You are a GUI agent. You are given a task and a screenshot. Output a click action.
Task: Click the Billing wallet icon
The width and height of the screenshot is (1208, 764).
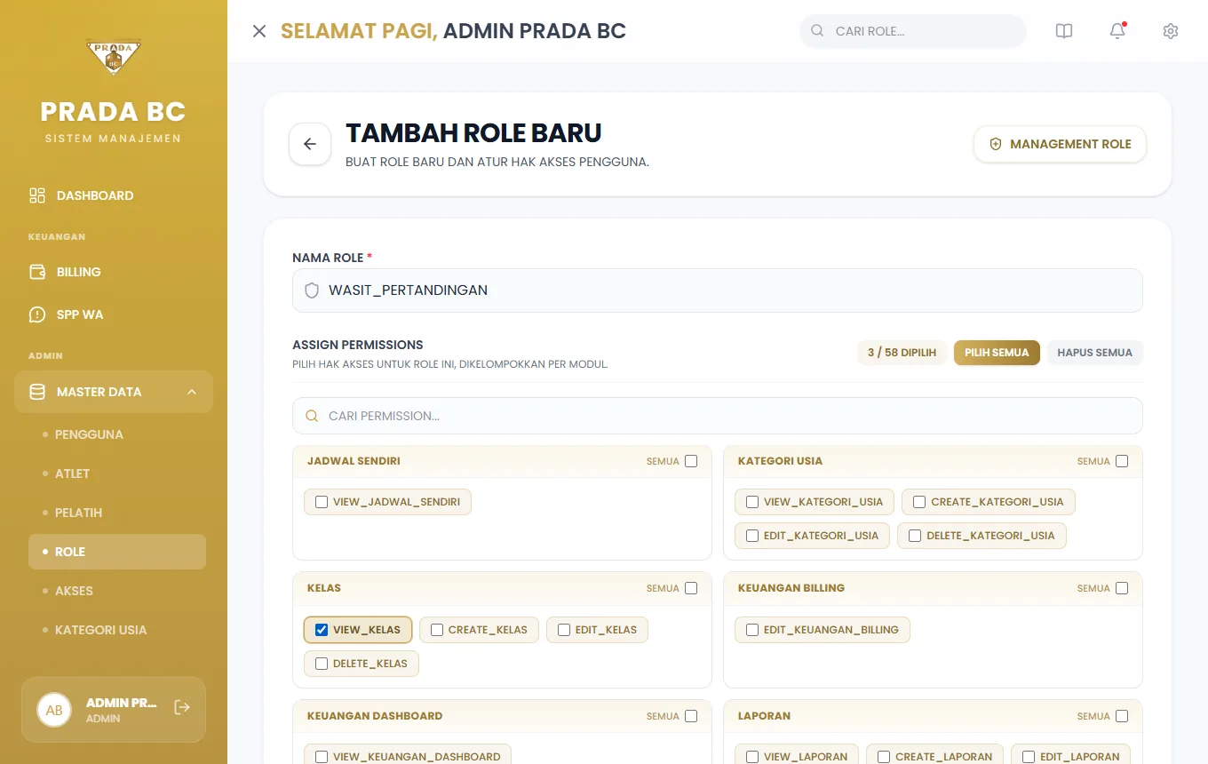point(37,272)
